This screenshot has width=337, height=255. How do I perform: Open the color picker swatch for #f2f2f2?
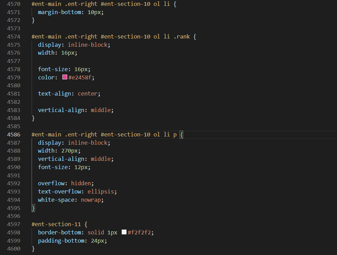(x=124, y=232)
